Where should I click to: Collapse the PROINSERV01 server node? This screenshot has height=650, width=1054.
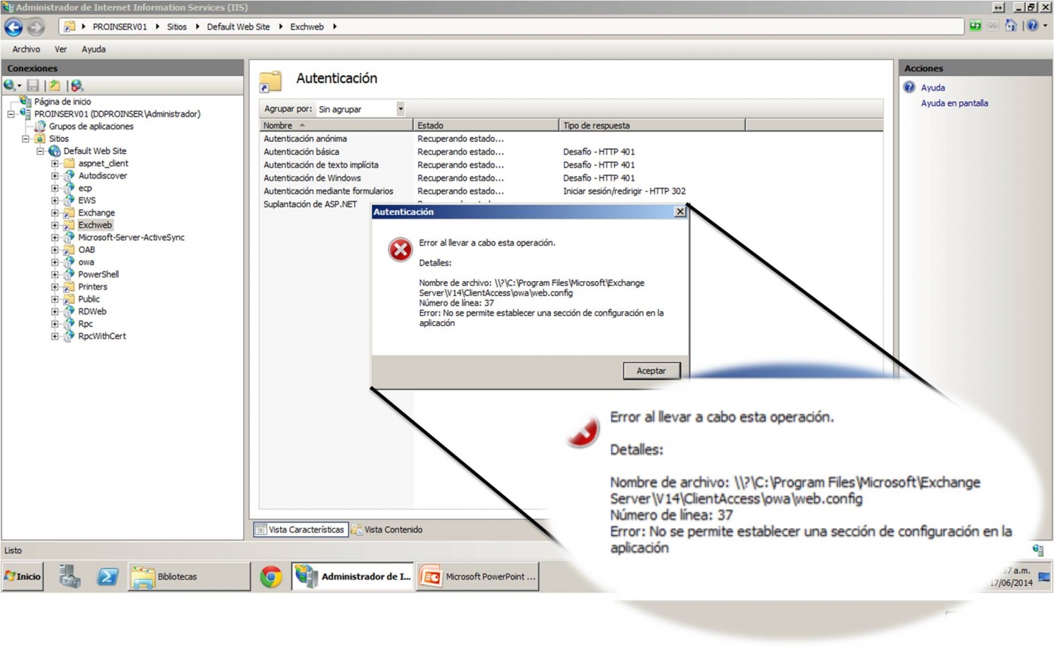(x=11, y=114)
